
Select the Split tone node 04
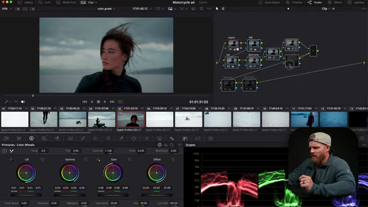(254, 62)
